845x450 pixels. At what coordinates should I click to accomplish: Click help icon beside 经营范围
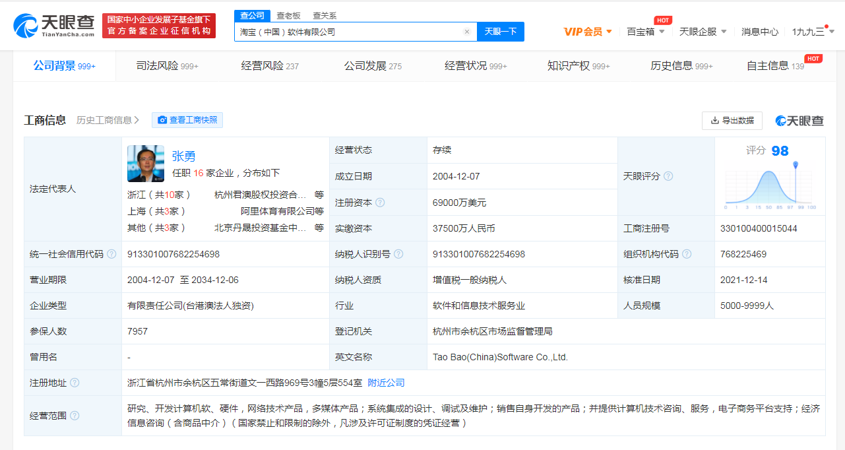[x=75, y=416]
